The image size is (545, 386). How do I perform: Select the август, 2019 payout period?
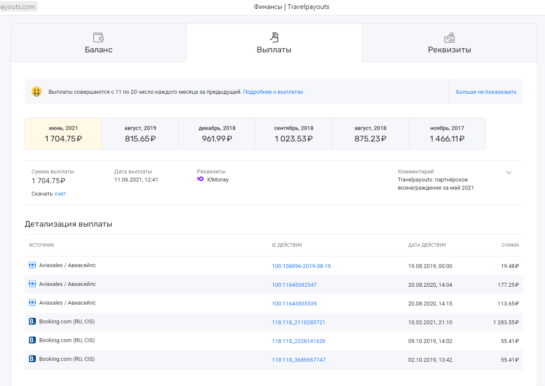pos(140,134)
